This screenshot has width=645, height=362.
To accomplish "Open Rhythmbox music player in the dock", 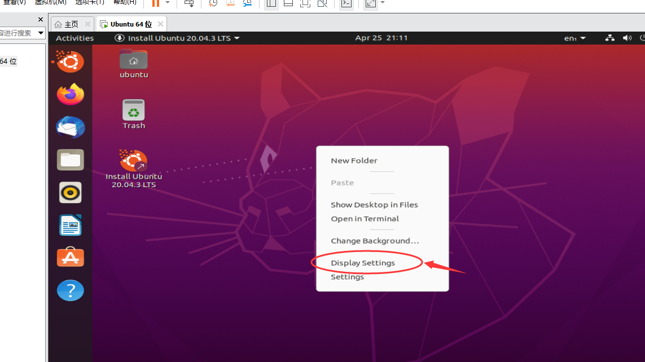I will (x=70, y=192).
